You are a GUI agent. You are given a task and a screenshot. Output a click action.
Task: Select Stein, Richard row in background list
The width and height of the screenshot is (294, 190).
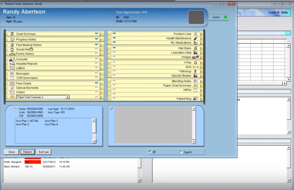(37, 166)
